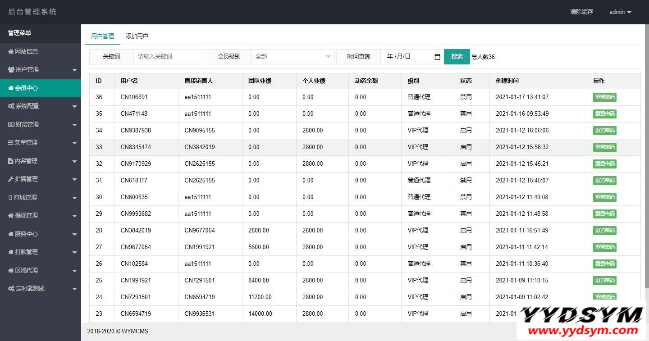Reset password for user CN106891
This screenshot has height=341, width=649.
604,97
